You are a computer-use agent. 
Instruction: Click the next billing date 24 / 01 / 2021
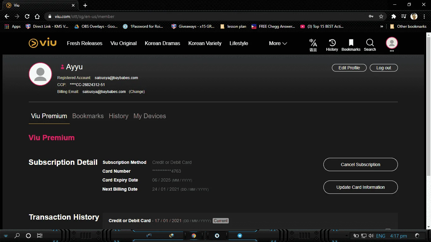tap(166, 189)
